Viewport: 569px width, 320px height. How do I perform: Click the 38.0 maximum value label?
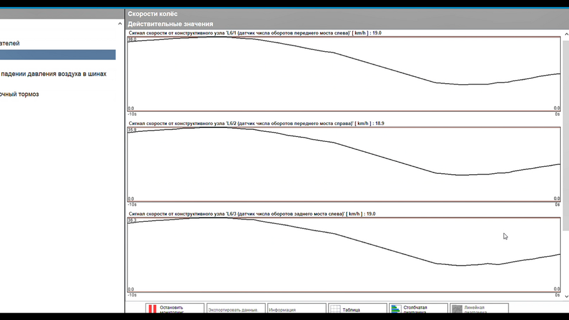click(x=132, y=39)
